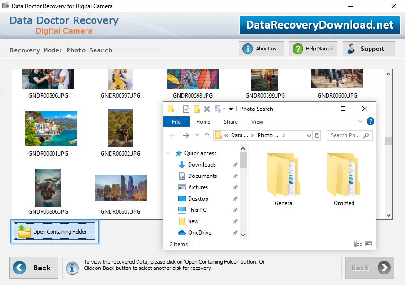Collapse the Quick access tree node
The width and height of the screenshot is (405, 285).
(168, 153)
